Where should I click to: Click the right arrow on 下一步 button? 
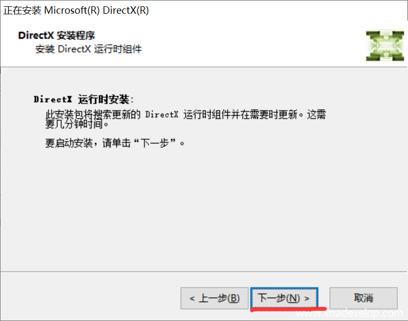coord(307,298)
